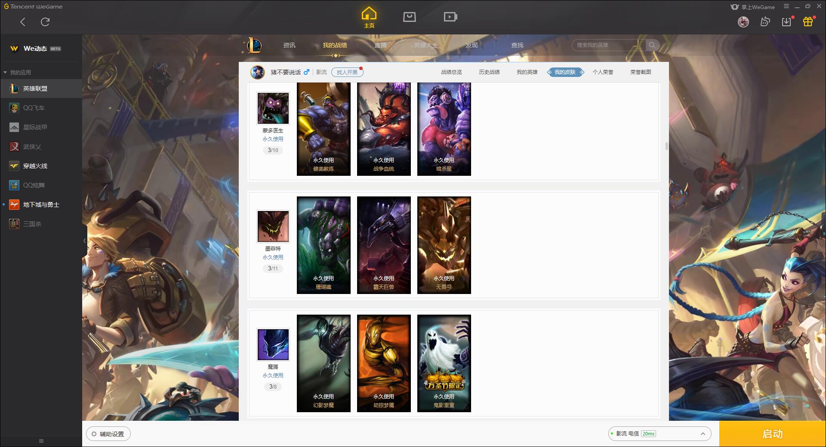Open 健美教练 skin card

coord(324,129)
